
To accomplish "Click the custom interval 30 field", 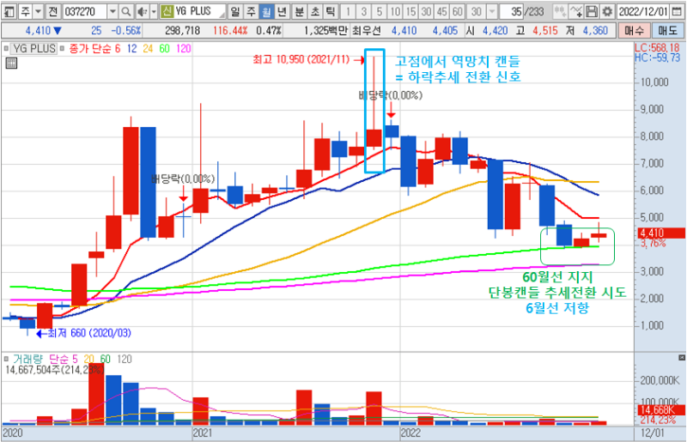I will click(x=477, y=11).
